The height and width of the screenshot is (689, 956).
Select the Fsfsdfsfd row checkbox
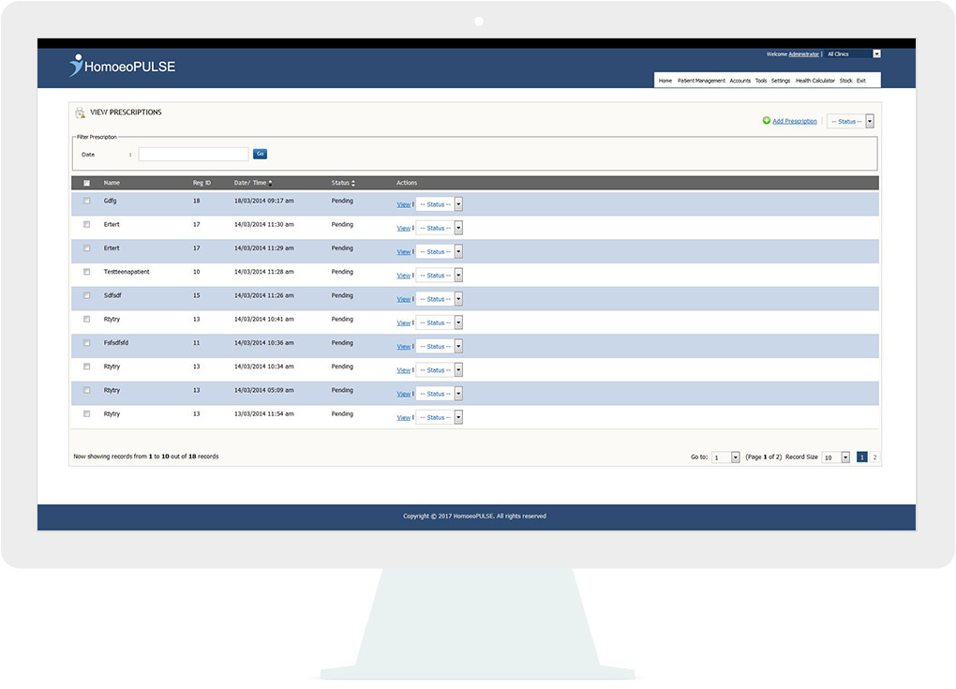coord(87,343)
